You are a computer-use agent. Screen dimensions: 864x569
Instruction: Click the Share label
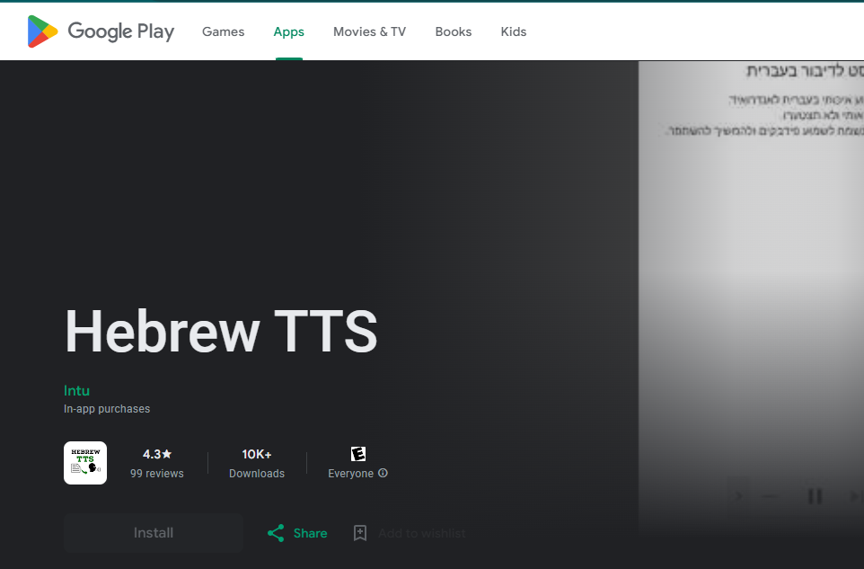click(x=310, y=533)
